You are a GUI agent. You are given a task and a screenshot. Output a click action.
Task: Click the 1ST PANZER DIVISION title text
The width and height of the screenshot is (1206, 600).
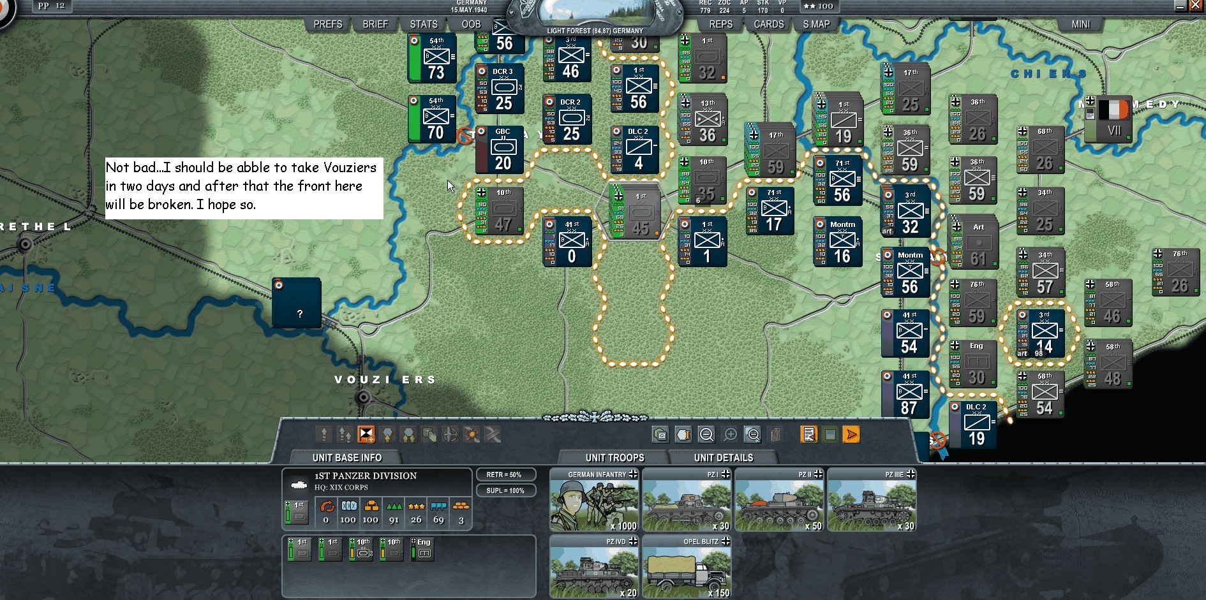pyautogui.click(x=366, y=476)
